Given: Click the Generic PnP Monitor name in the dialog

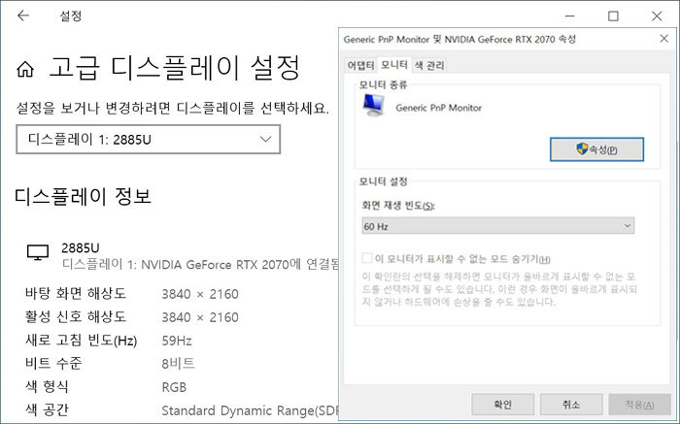Looking at the screenshot, I should pyautogui.click(x=438, y=108).
